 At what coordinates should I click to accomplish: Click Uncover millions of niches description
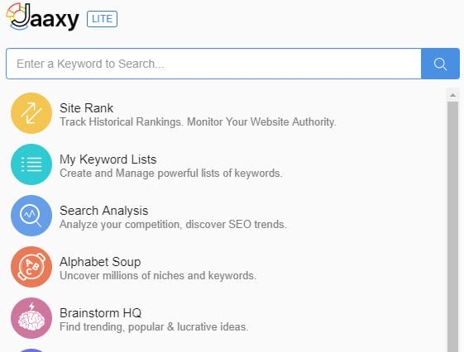(158, 275)
